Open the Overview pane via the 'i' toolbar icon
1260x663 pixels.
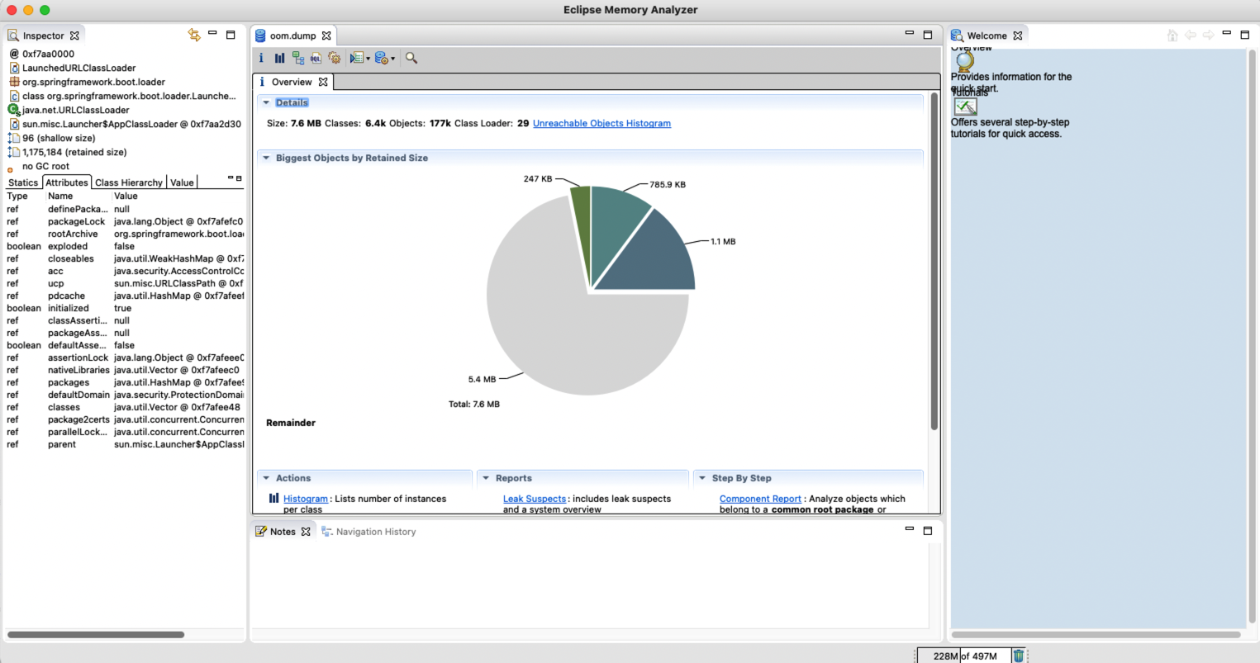point(261,58)
